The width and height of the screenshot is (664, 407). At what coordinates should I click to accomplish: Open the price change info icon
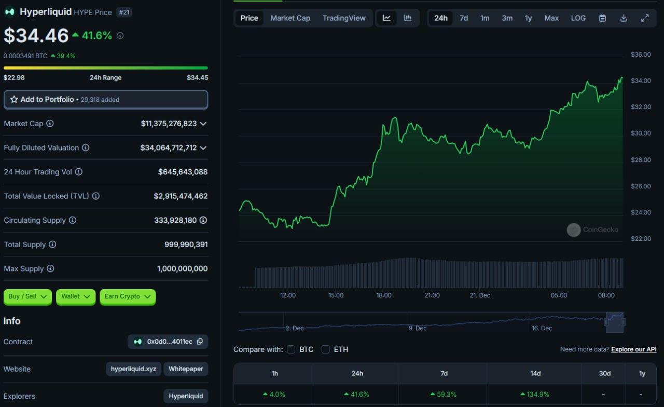(120, 36)
